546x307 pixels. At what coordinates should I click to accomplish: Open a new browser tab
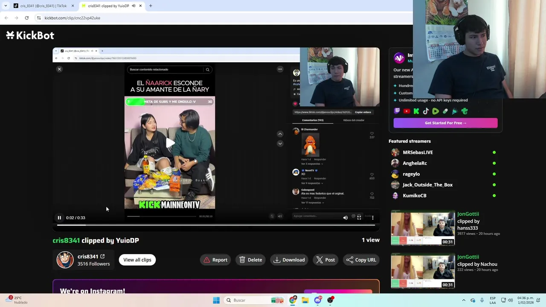(151, 6)
